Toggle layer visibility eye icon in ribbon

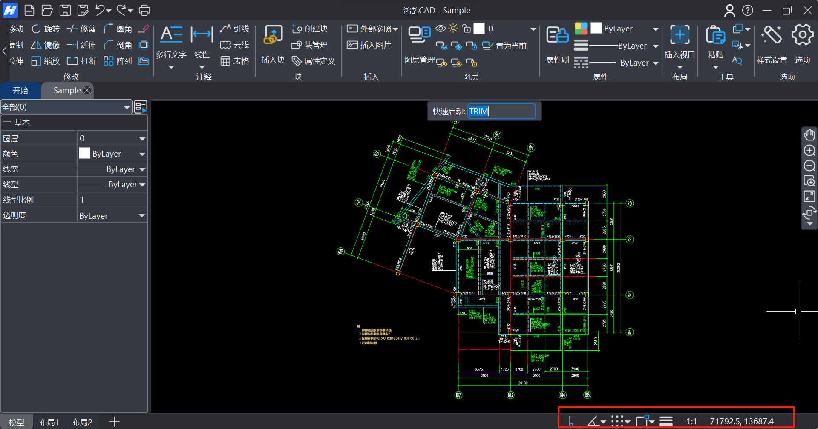[441, 29]
